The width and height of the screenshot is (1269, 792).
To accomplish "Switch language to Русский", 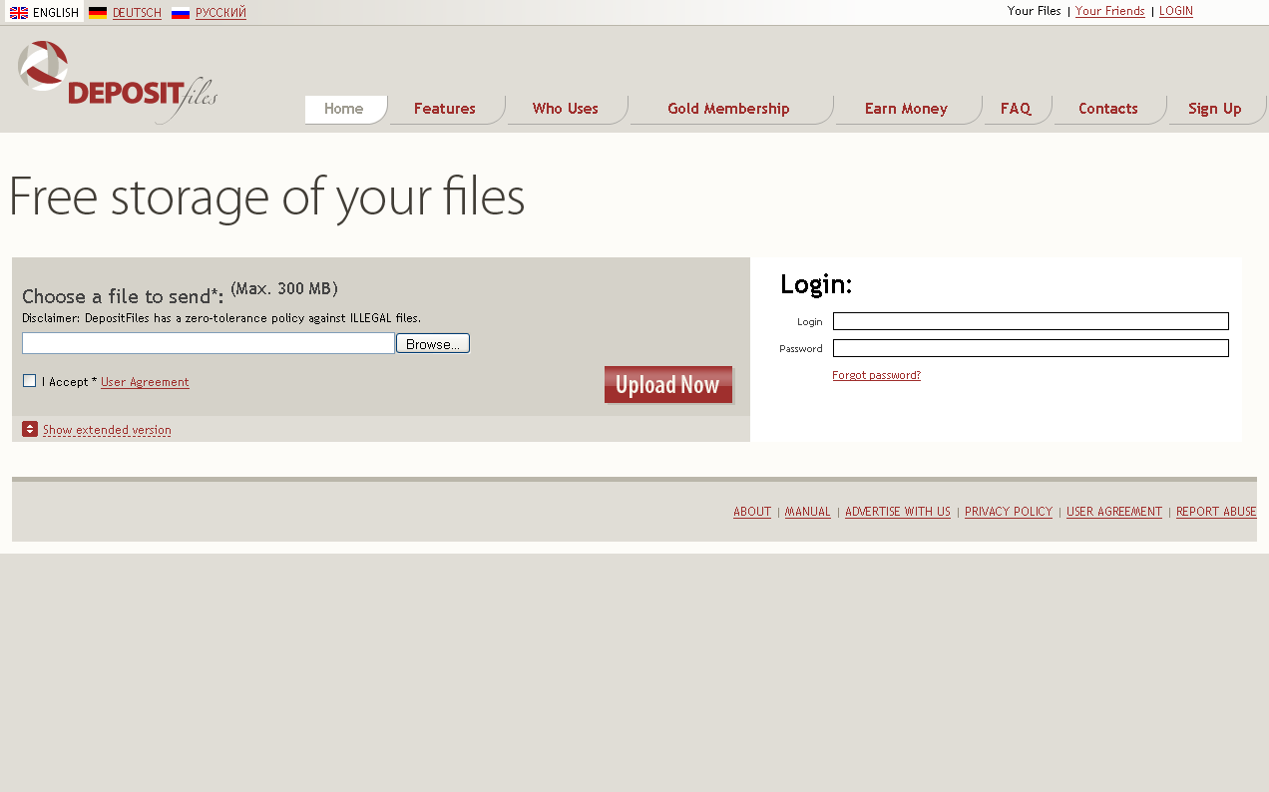I will coord(220,13).
